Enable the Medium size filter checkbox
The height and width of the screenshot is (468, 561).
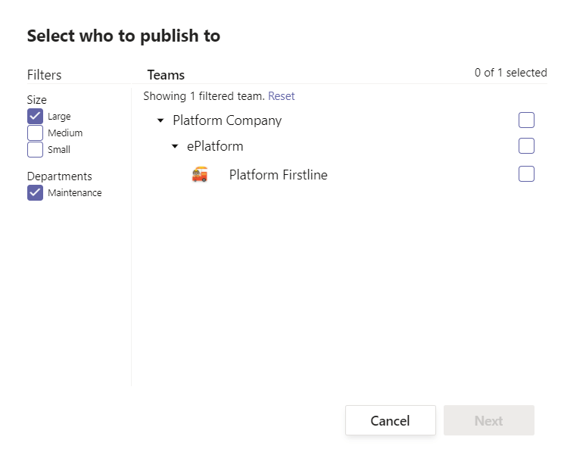35,133
